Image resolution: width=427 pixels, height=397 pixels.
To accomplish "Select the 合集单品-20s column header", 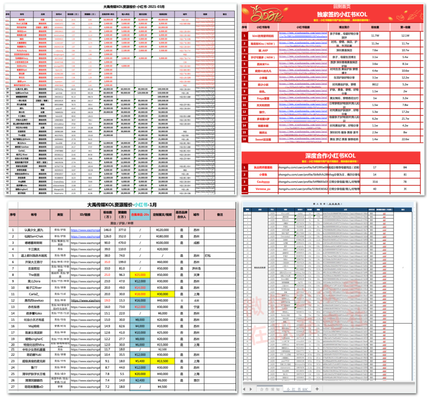I will tap(140, 215).
